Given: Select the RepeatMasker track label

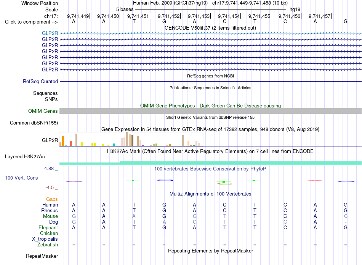Looking at the screenshot, I should coord(42,256).
